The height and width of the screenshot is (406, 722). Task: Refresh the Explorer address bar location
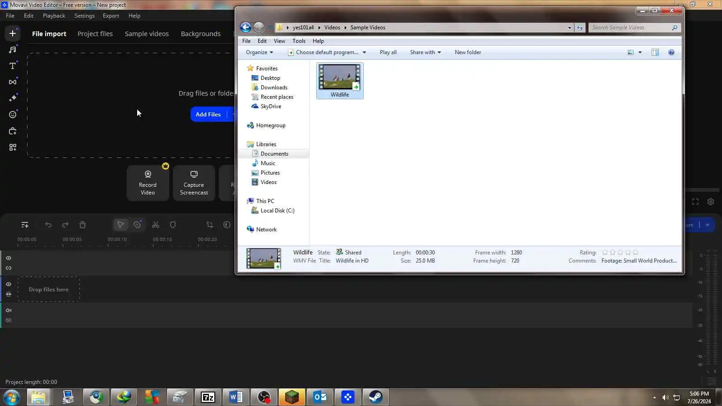coord(580,28)
